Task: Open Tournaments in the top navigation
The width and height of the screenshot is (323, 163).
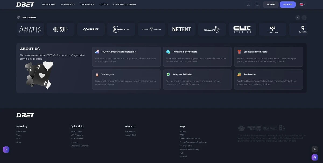Action: click(x=87, y=5)
